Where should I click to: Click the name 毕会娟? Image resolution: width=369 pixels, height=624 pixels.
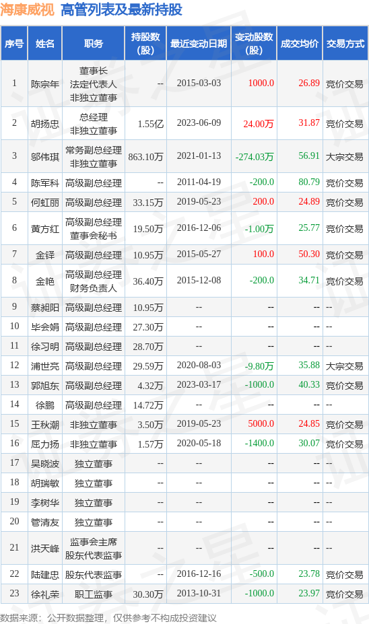(45, 327)
